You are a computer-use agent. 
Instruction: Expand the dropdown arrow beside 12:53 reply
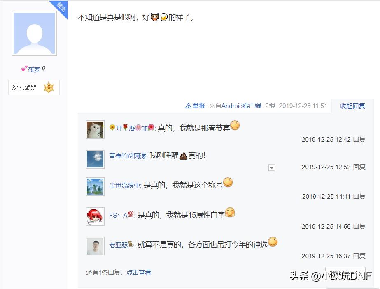coord(272,167)
